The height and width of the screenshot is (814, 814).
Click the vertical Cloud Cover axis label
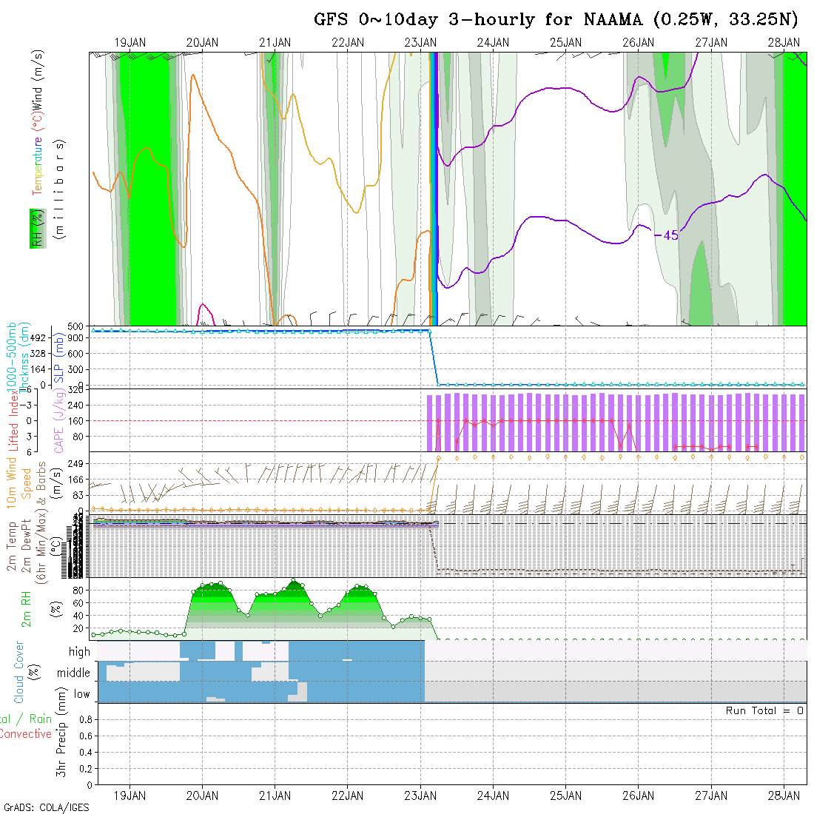coord(19,672)
